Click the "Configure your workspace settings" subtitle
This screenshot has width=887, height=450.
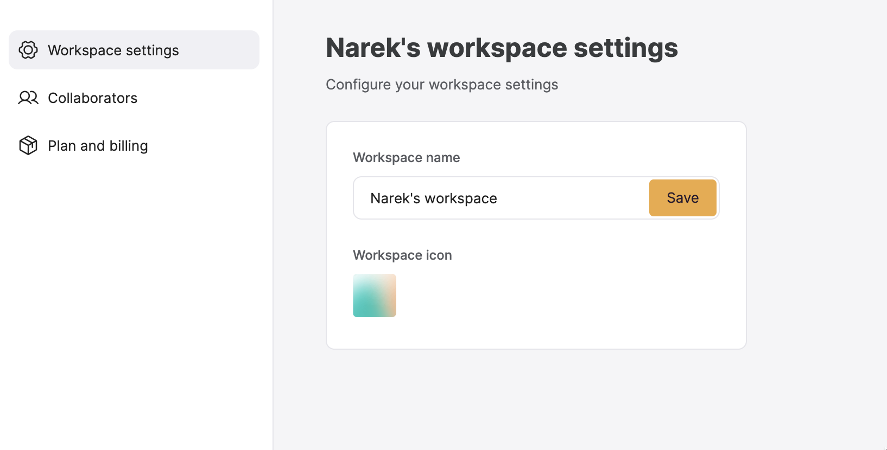pyautogui.click(x=442, y=85)
